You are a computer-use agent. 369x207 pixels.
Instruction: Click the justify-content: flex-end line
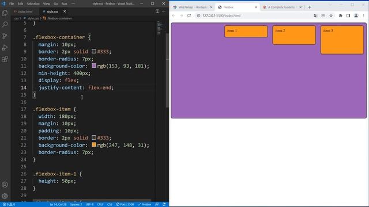click(x=76, y=87)
